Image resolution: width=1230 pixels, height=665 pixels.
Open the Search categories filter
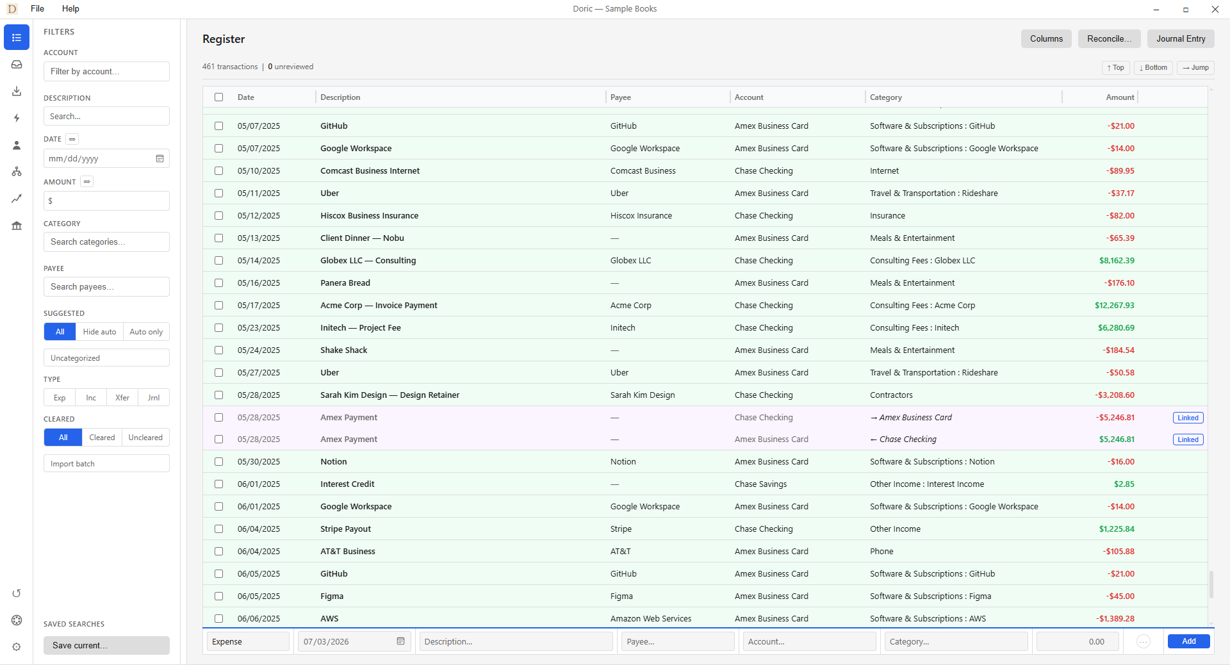click(x=106, y=242)
